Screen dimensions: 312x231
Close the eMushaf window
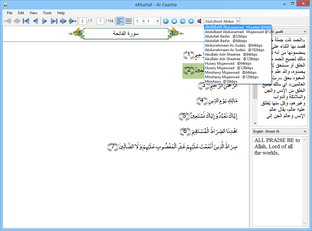[x=303, y=4]
